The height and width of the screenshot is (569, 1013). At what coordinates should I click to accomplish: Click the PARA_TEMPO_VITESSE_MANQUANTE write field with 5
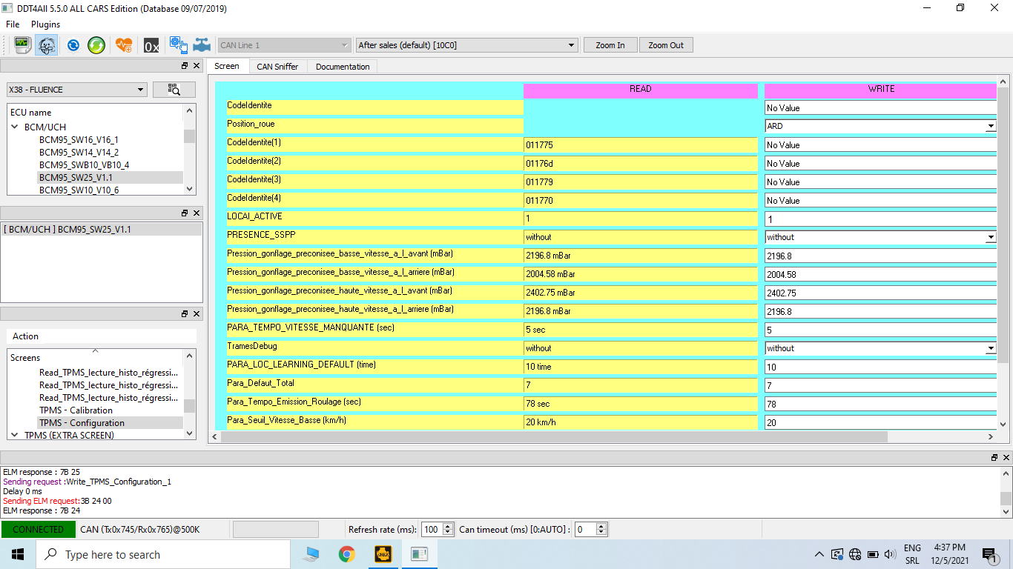click(x=880, y=330)
